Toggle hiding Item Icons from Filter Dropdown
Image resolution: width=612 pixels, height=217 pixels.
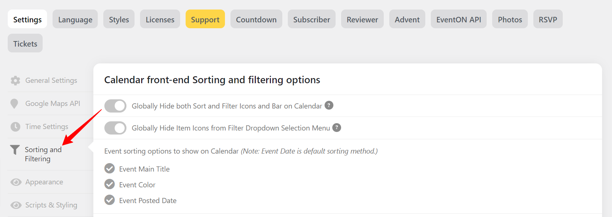click(x=115, y=128)
